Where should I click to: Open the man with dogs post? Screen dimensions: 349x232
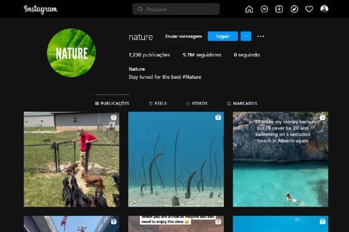tap(71, 159)
